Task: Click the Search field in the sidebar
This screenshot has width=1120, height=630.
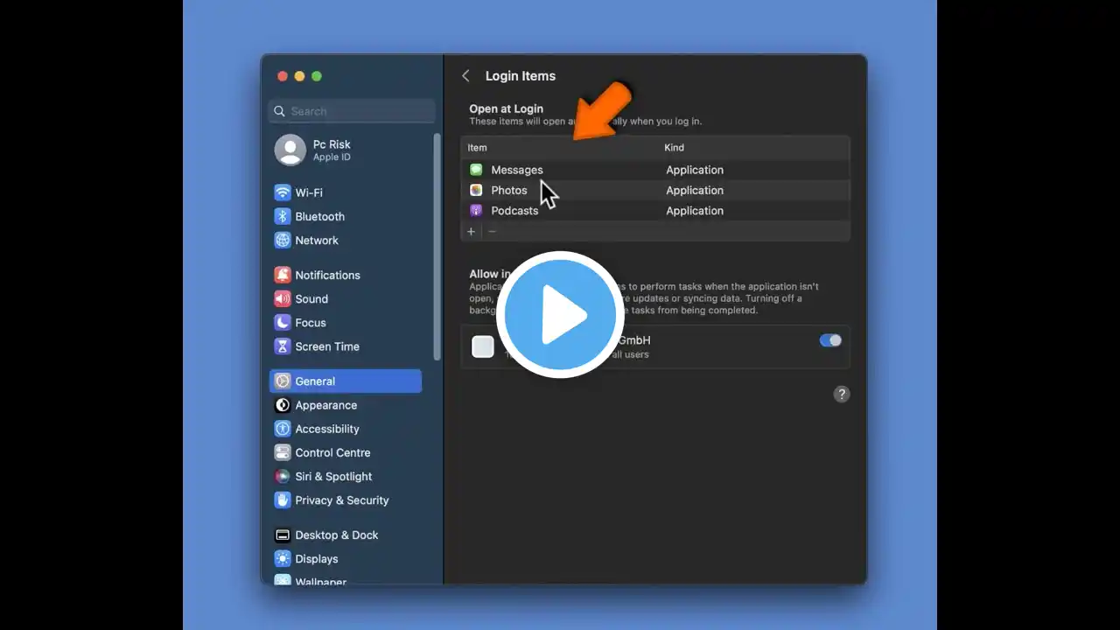Action: pos(352,111)
